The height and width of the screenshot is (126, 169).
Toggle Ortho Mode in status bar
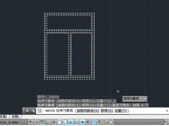click(x=48, y=122)
